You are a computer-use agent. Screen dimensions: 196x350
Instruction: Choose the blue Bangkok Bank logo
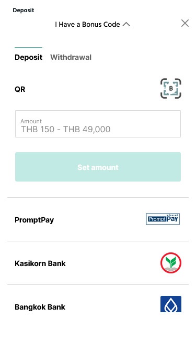click(x=171, y=304)
